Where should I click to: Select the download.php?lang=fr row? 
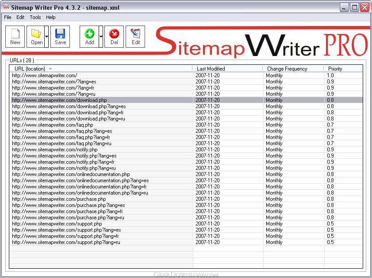click(186, 113)
